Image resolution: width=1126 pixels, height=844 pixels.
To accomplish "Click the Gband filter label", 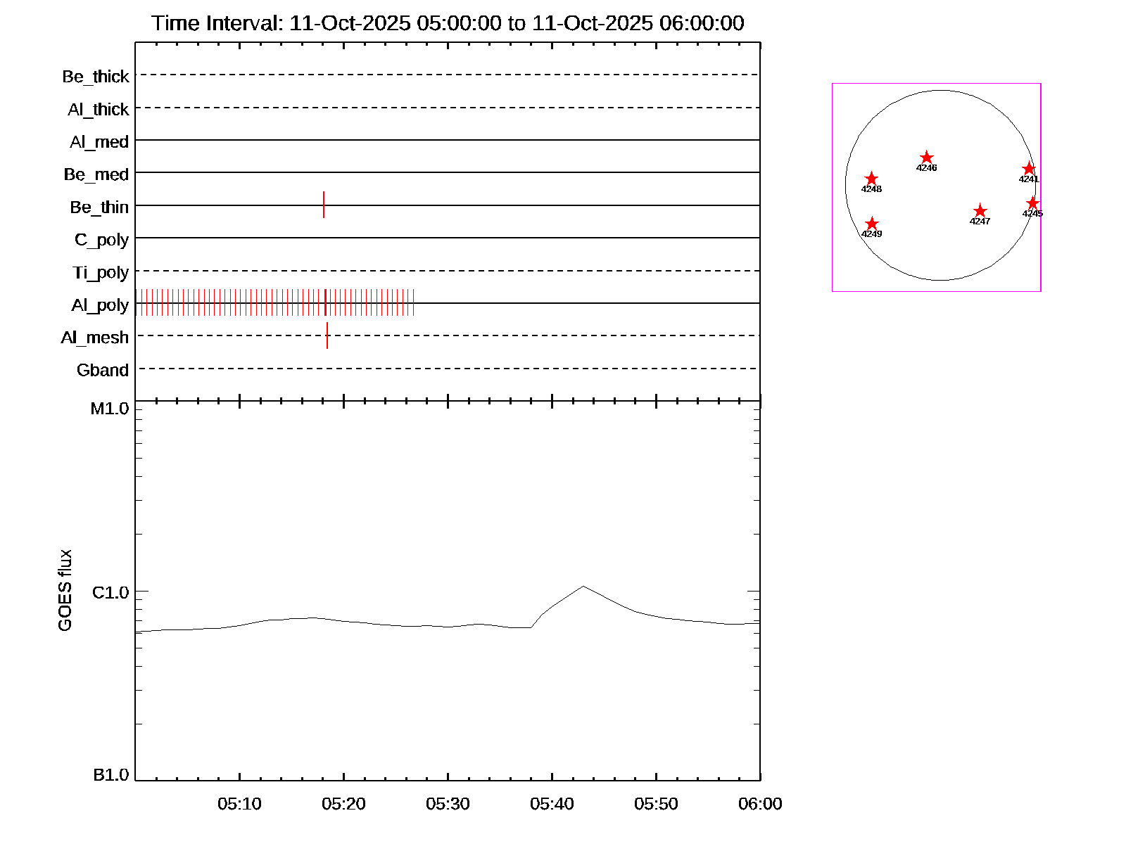I will point(103,370).
